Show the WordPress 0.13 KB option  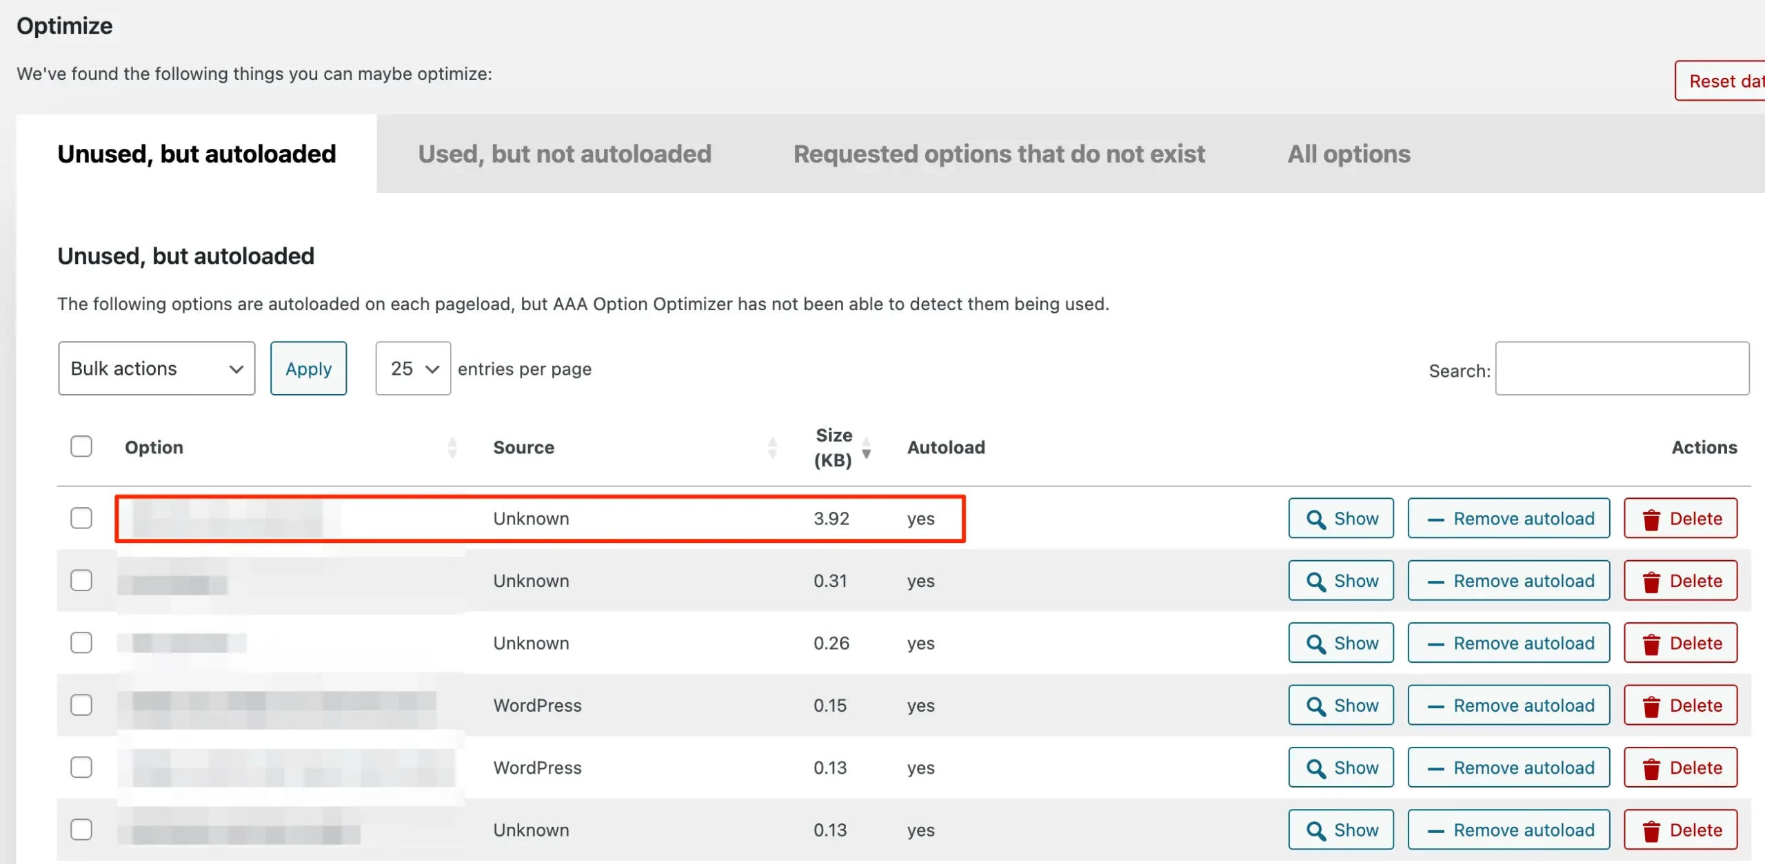(1341, 768)
